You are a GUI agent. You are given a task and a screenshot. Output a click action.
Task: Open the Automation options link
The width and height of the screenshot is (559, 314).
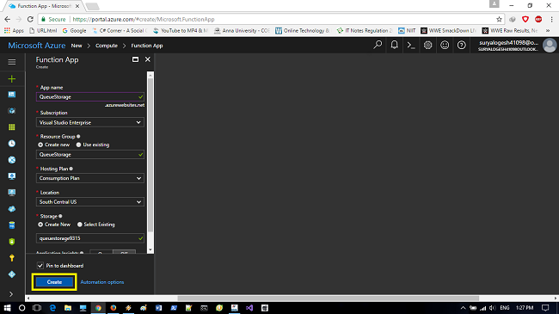pos(102,282)
